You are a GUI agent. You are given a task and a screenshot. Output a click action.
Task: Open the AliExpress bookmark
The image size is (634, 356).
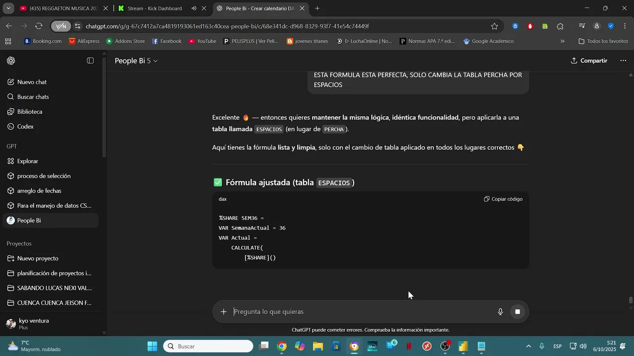(x=84, y=41)
